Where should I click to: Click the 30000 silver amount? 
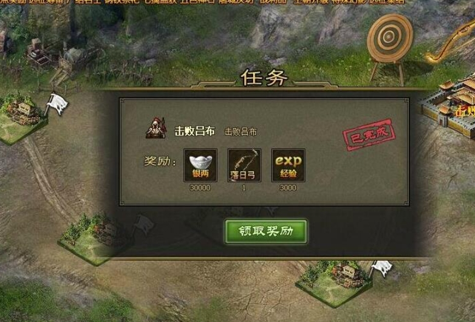pos(200,188)
